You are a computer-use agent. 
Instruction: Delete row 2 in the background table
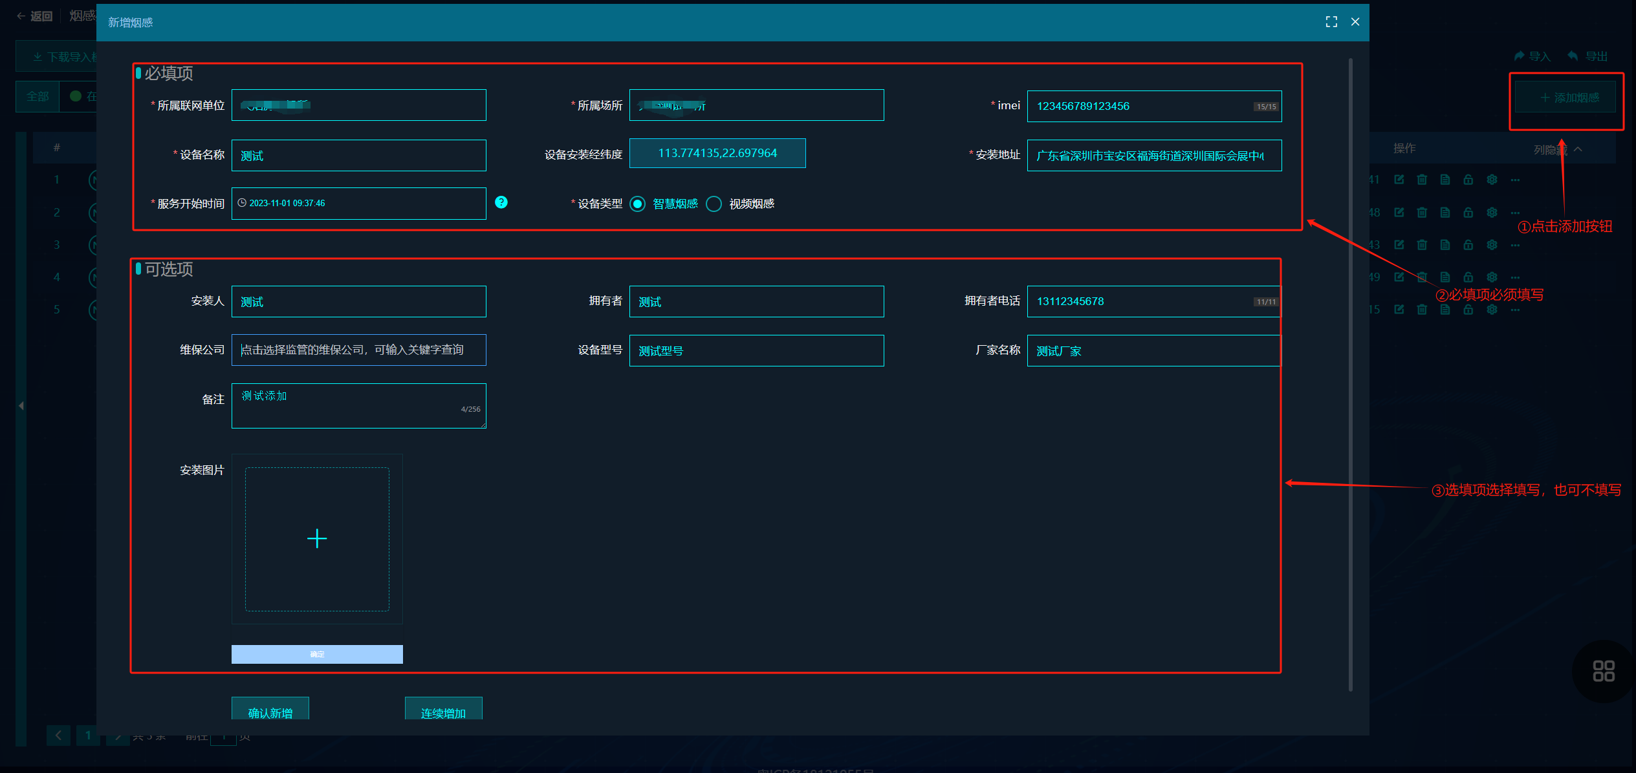(1422, 212)
